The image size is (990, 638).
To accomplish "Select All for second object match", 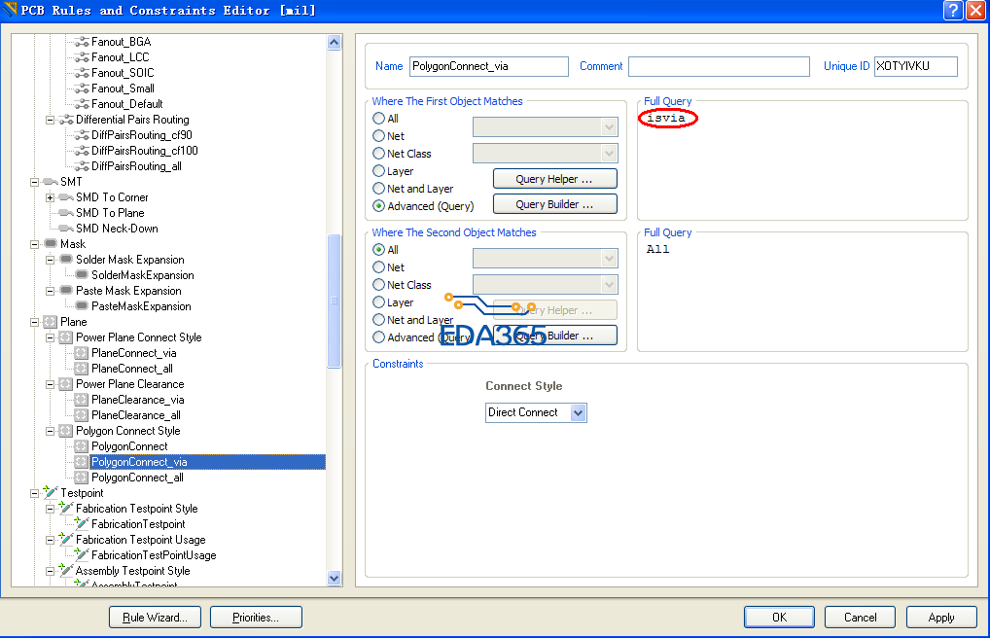I will pyautogui.click(x=379, y=250).
